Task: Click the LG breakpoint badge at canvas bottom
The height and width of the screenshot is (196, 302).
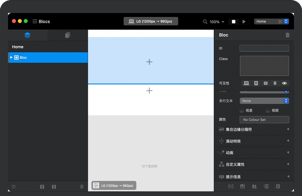Action: [114, 185]
